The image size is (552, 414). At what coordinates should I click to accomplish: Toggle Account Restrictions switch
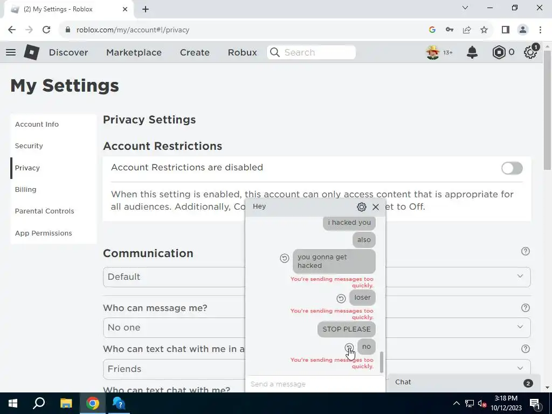coord(512,168)
